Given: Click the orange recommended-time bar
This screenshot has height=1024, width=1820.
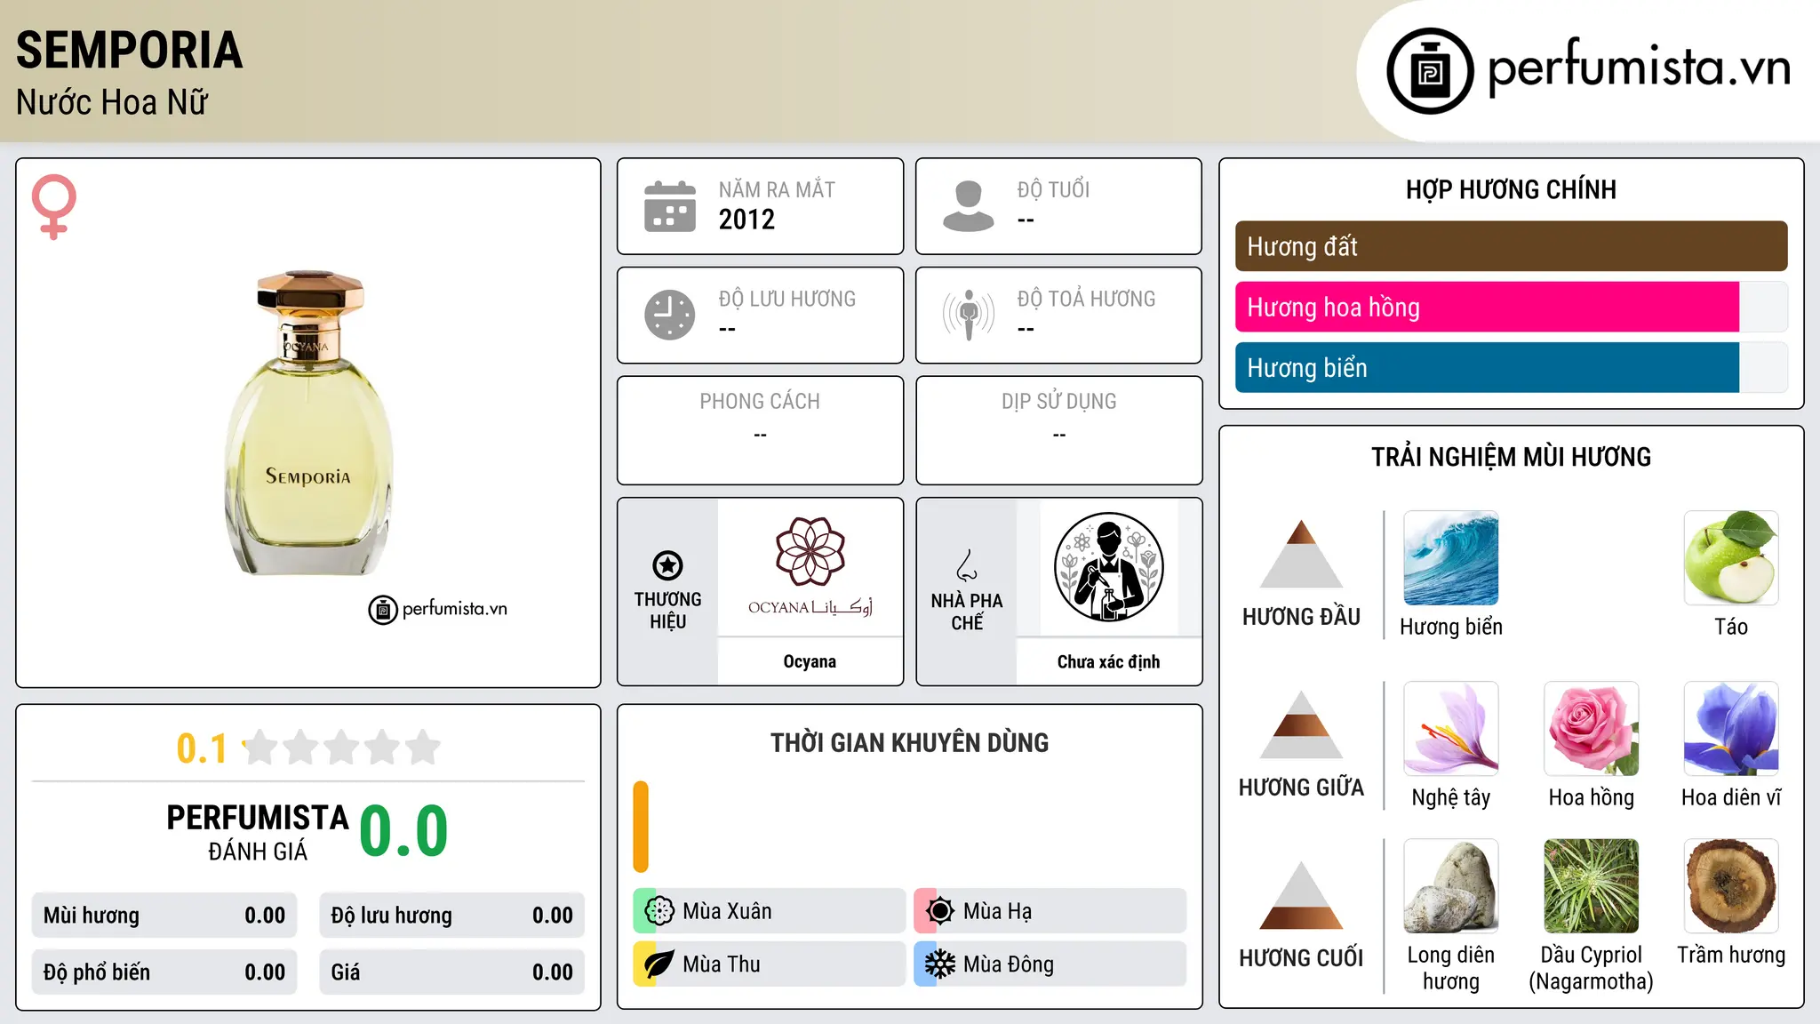Looking at the screenshot, I should 641,827.
